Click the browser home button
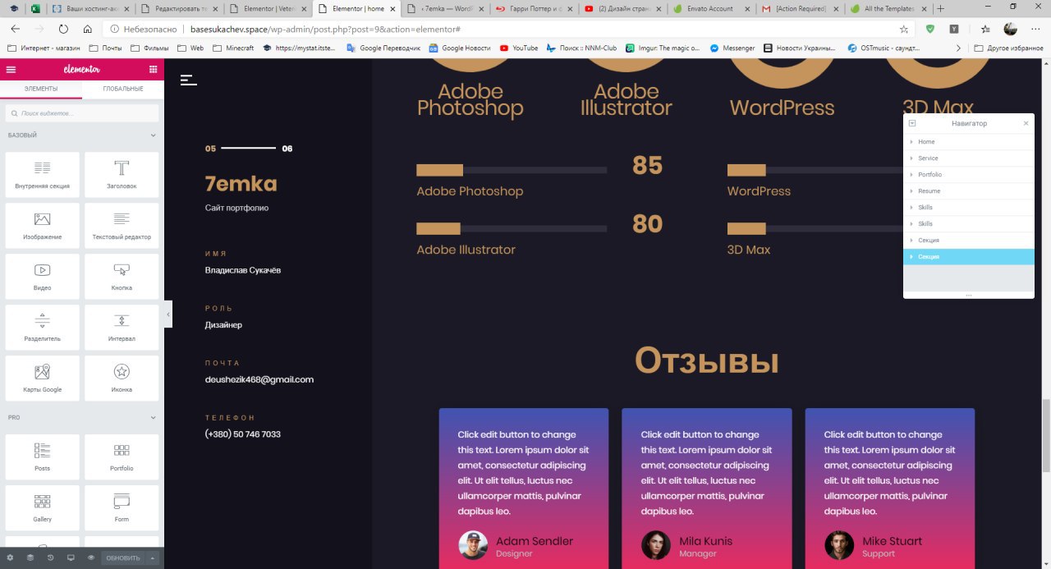Image resolution: width=1051 pixels, height=569 pixels. pos(87,28)
